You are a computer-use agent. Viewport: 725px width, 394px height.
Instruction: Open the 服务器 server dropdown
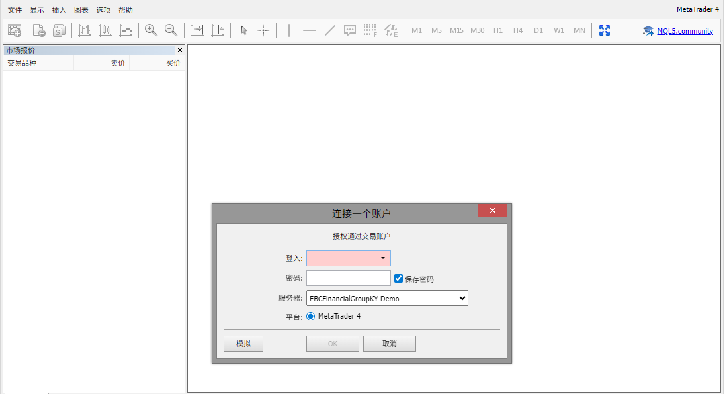pos(387,298)
